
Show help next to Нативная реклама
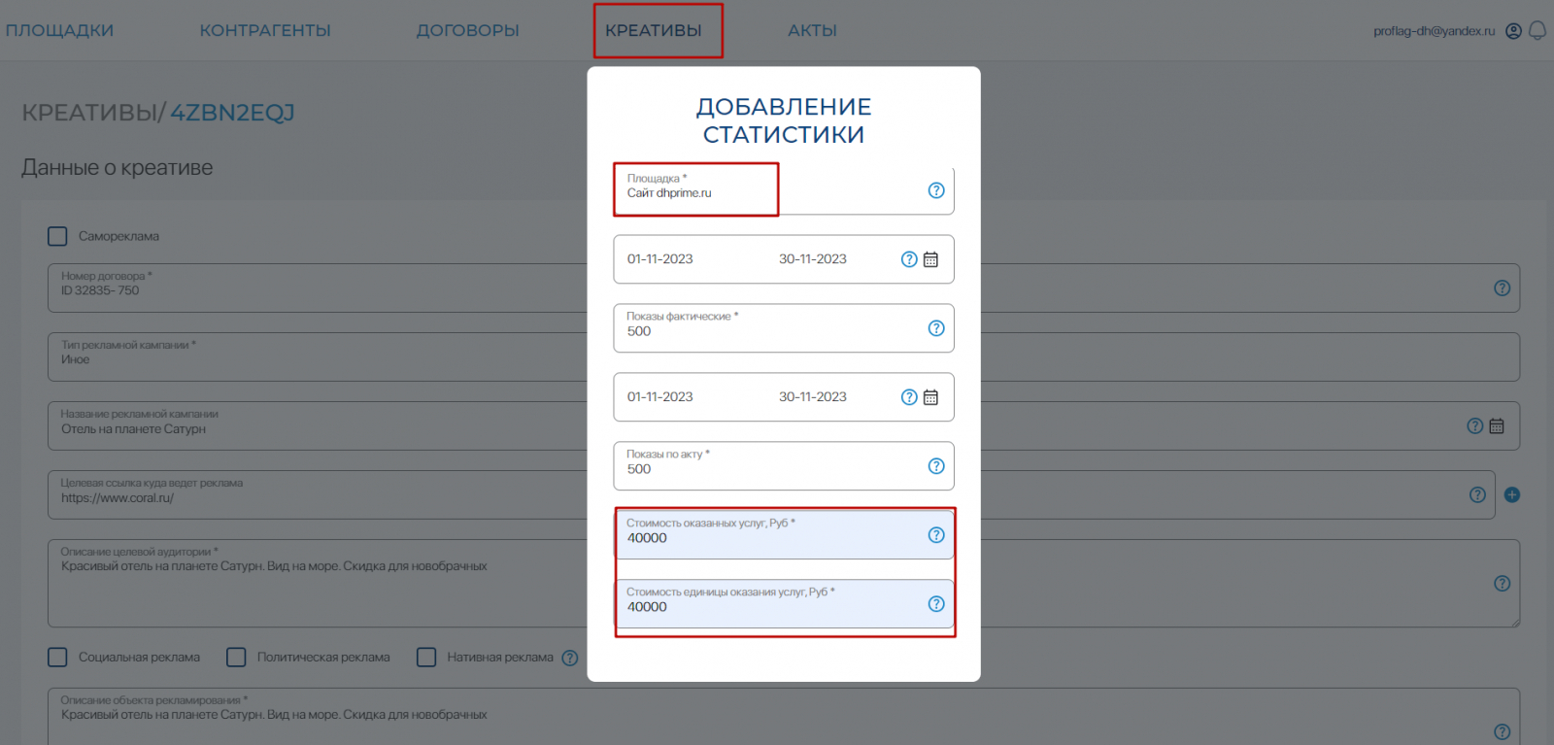pyautogui.click(x=570, y=658)
